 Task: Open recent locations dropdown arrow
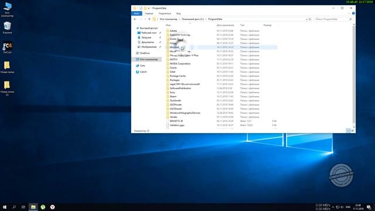145,19
